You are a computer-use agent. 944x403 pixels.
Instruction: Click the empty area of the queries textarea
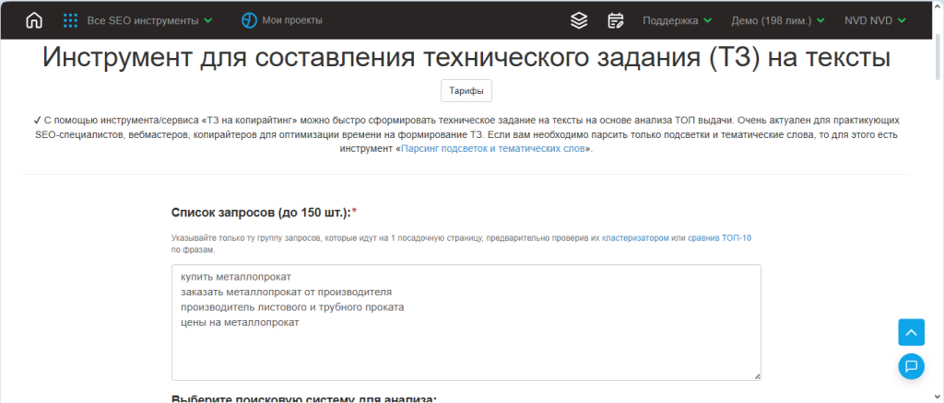(x=466, y=354)
